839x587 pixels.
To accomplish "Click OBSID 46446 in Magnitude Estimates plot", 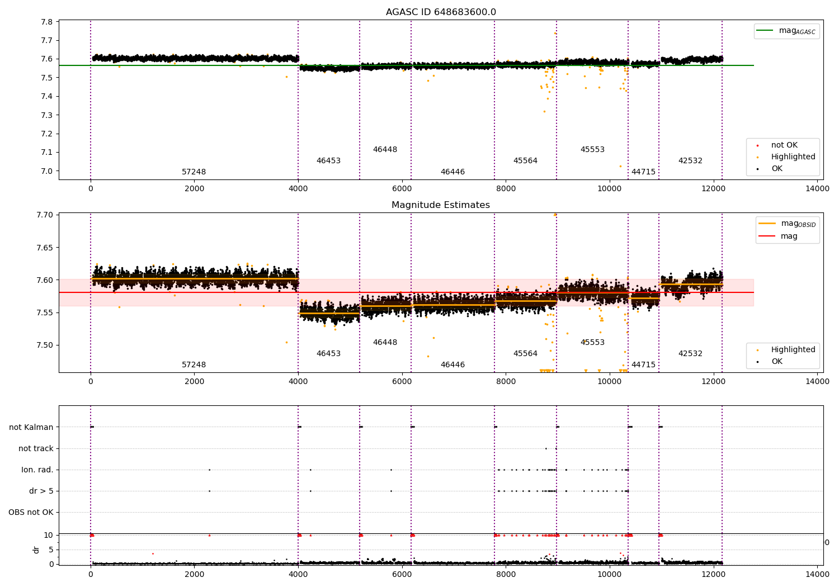I will (453, 365).
